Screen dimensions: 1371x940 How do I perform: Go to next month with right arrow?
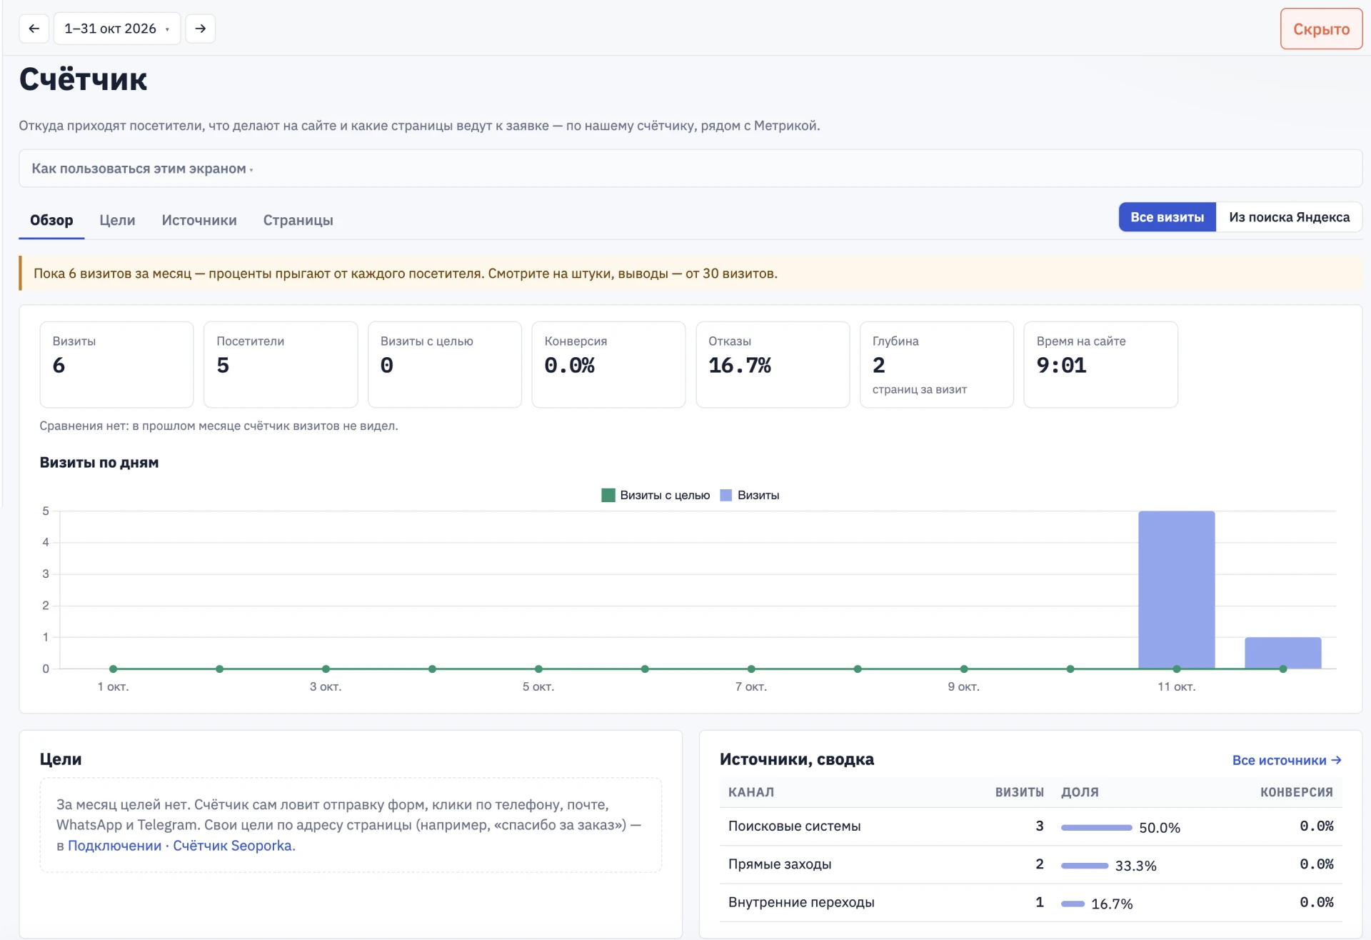pos(200,29)
